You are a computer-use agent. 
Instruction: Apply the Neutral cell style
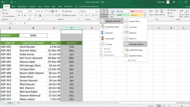(x=137, y=15)
